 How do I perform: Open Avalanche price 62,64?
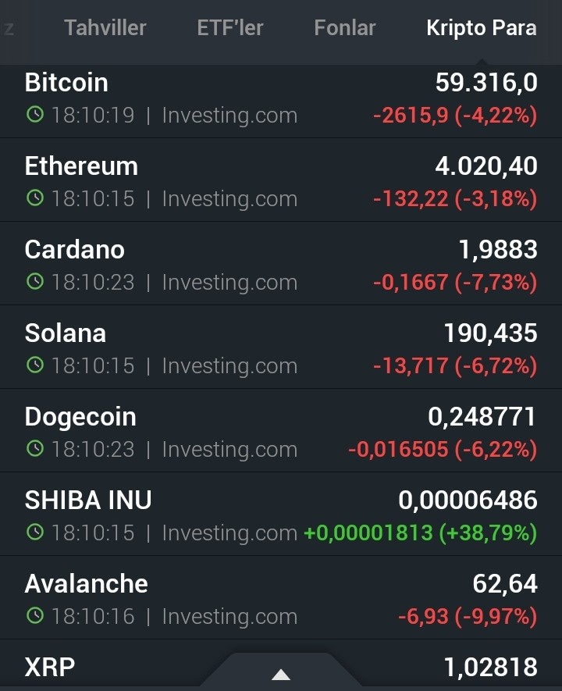click(x=281, y=597)
